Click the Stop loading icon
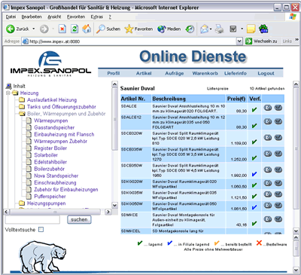301x275 pixels. coord(62,29)
